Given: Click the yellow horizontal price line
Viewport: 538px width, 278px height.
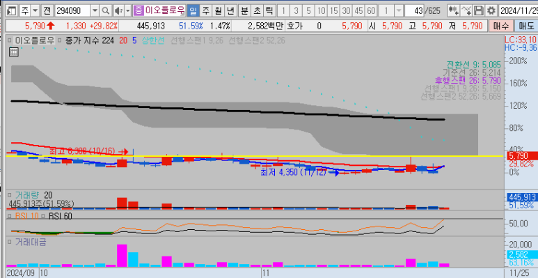Looking at the screenshot, I should pyautogui.click(x=255, y=156).
